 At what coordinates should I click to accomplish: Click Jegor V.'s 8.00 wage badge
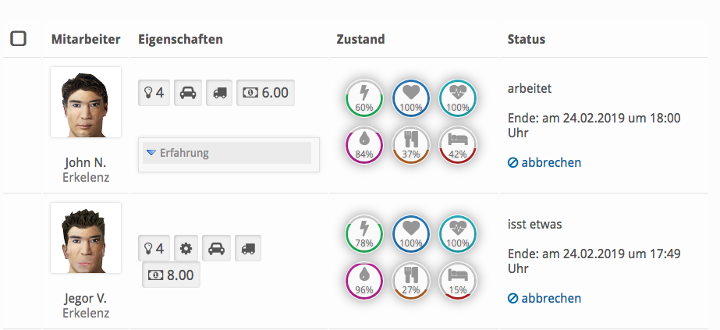(172, 275)
